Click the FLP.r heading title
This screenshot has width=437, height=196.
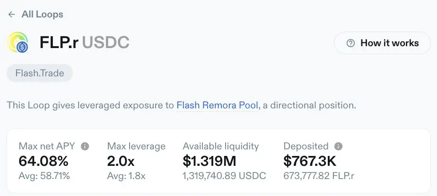pyautogui.click(x=59, y=43)
